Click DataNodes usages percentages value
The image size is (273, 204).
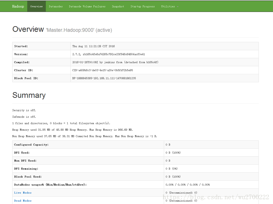pyautogui.click(x=187, y=185)
